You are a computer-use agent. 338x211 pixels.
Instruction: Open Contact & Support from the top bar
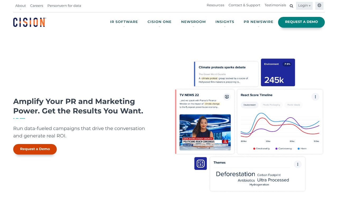coord(244,5)
